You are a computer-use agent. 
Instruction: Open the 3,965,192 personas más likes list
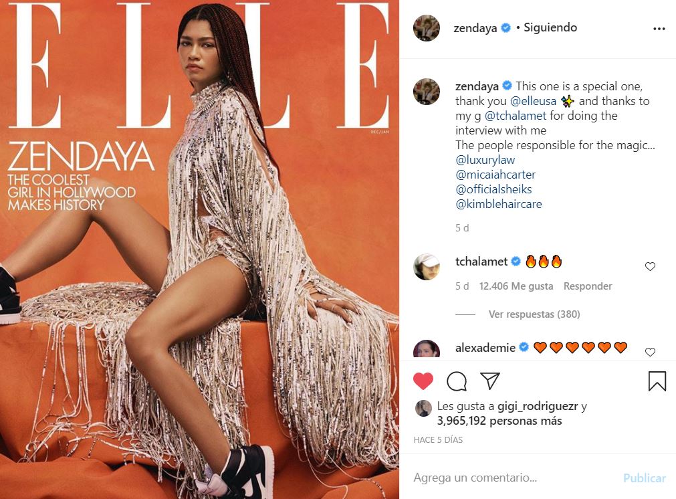click(x=499, y=421)
